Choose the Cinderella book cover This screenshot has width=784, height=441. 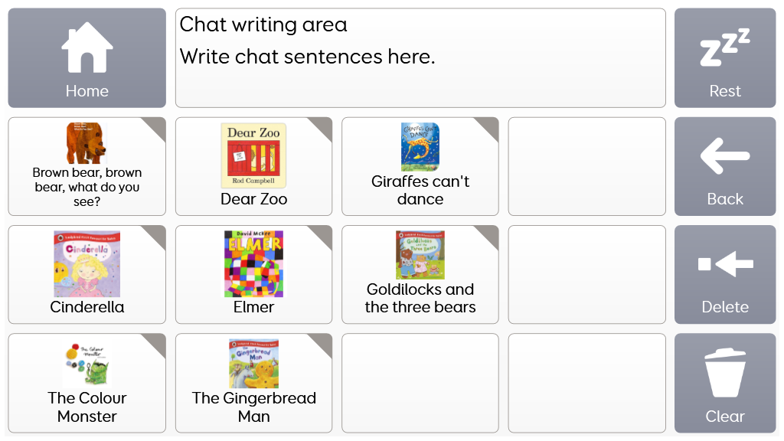[87, 263]
